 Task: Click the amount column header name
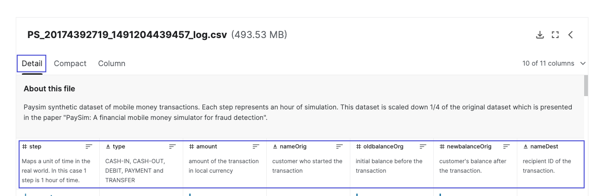[x=206, y=147]
